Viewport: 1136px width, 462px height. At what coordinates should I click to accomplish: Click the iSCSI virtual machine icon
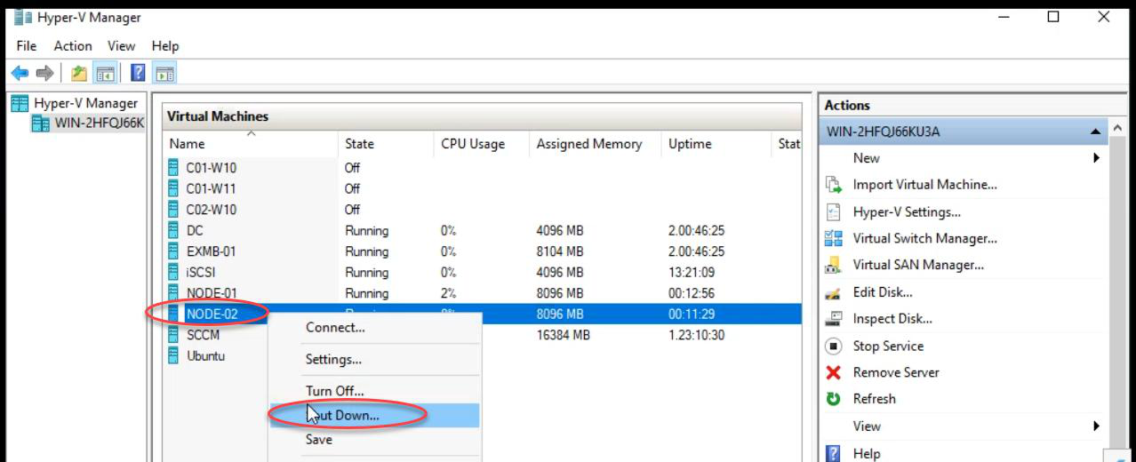(x=173, y=272)
